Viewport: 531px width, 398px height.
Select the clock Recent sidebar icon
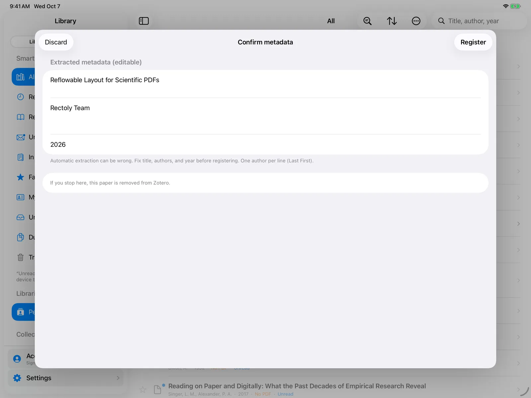tap(21, 97)
